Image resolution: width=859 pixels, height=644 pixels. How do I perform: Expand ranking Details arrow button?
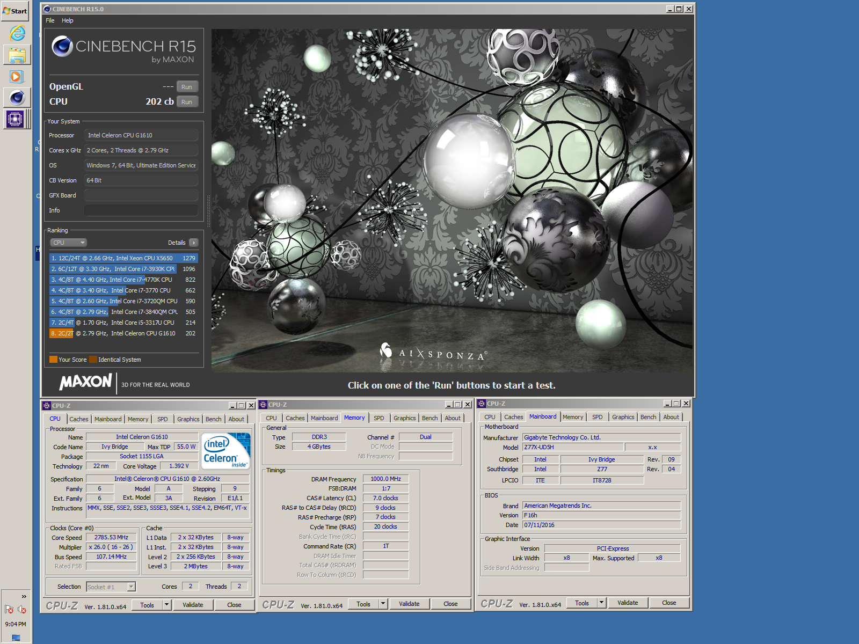pos(194,243)
